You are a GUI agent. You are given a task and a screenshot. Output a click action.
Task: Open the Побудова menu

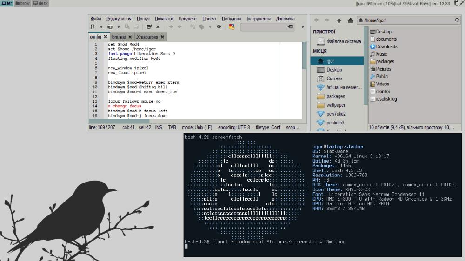(231, 19)
